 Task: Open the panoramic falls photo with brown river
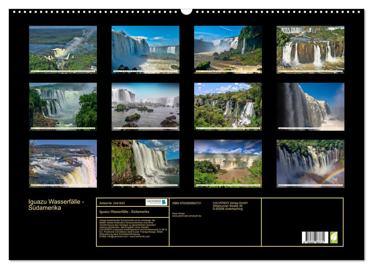(x=228, y=164)
